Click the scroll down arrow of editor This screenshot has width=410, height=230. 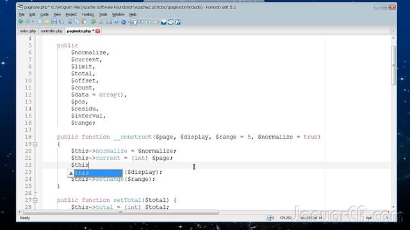[x=393, y=207]
